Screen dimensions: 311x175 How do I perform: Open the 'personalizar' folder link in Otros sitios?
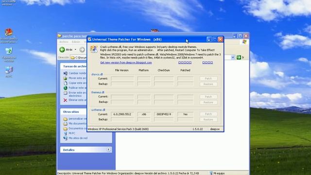point(78,119)
